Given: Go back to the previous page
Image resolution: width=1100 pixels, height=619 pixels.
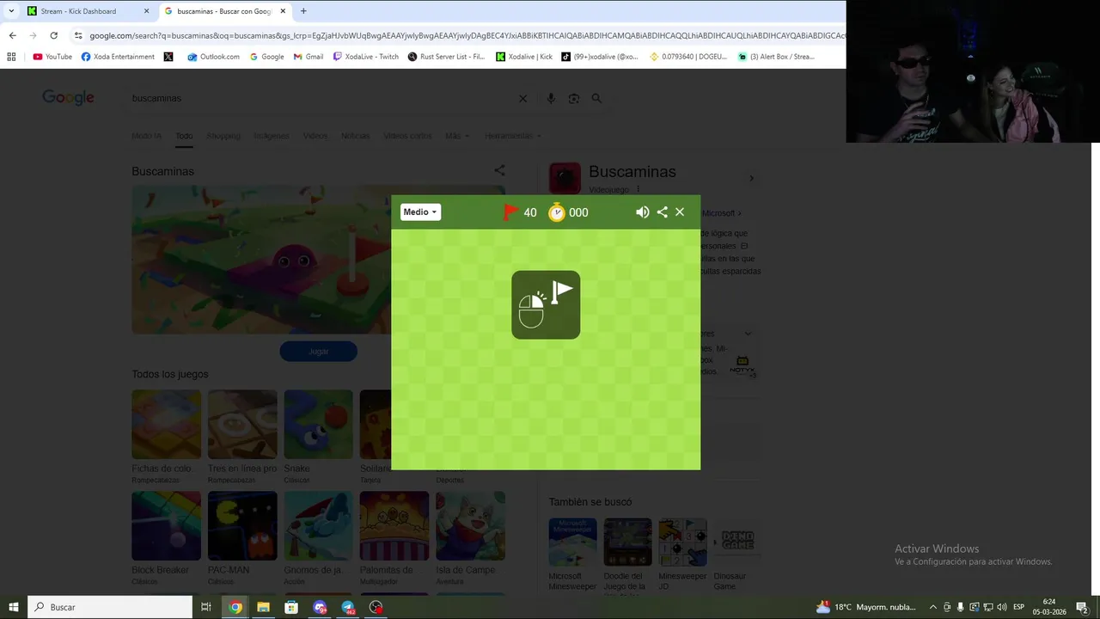Looking at the screenshot, I should pos(12,35).
